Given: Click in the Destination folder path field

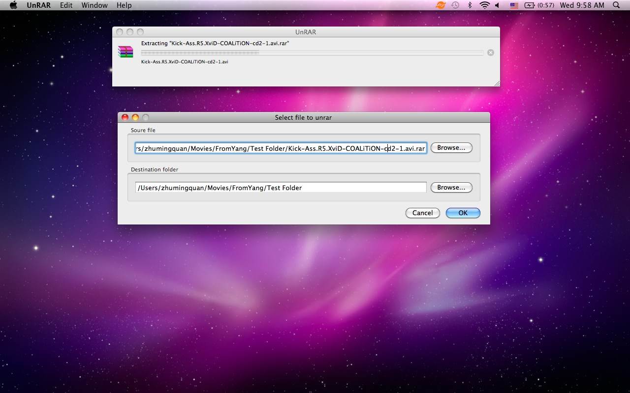Looking at the screenshot, I should tap(281, 188).
